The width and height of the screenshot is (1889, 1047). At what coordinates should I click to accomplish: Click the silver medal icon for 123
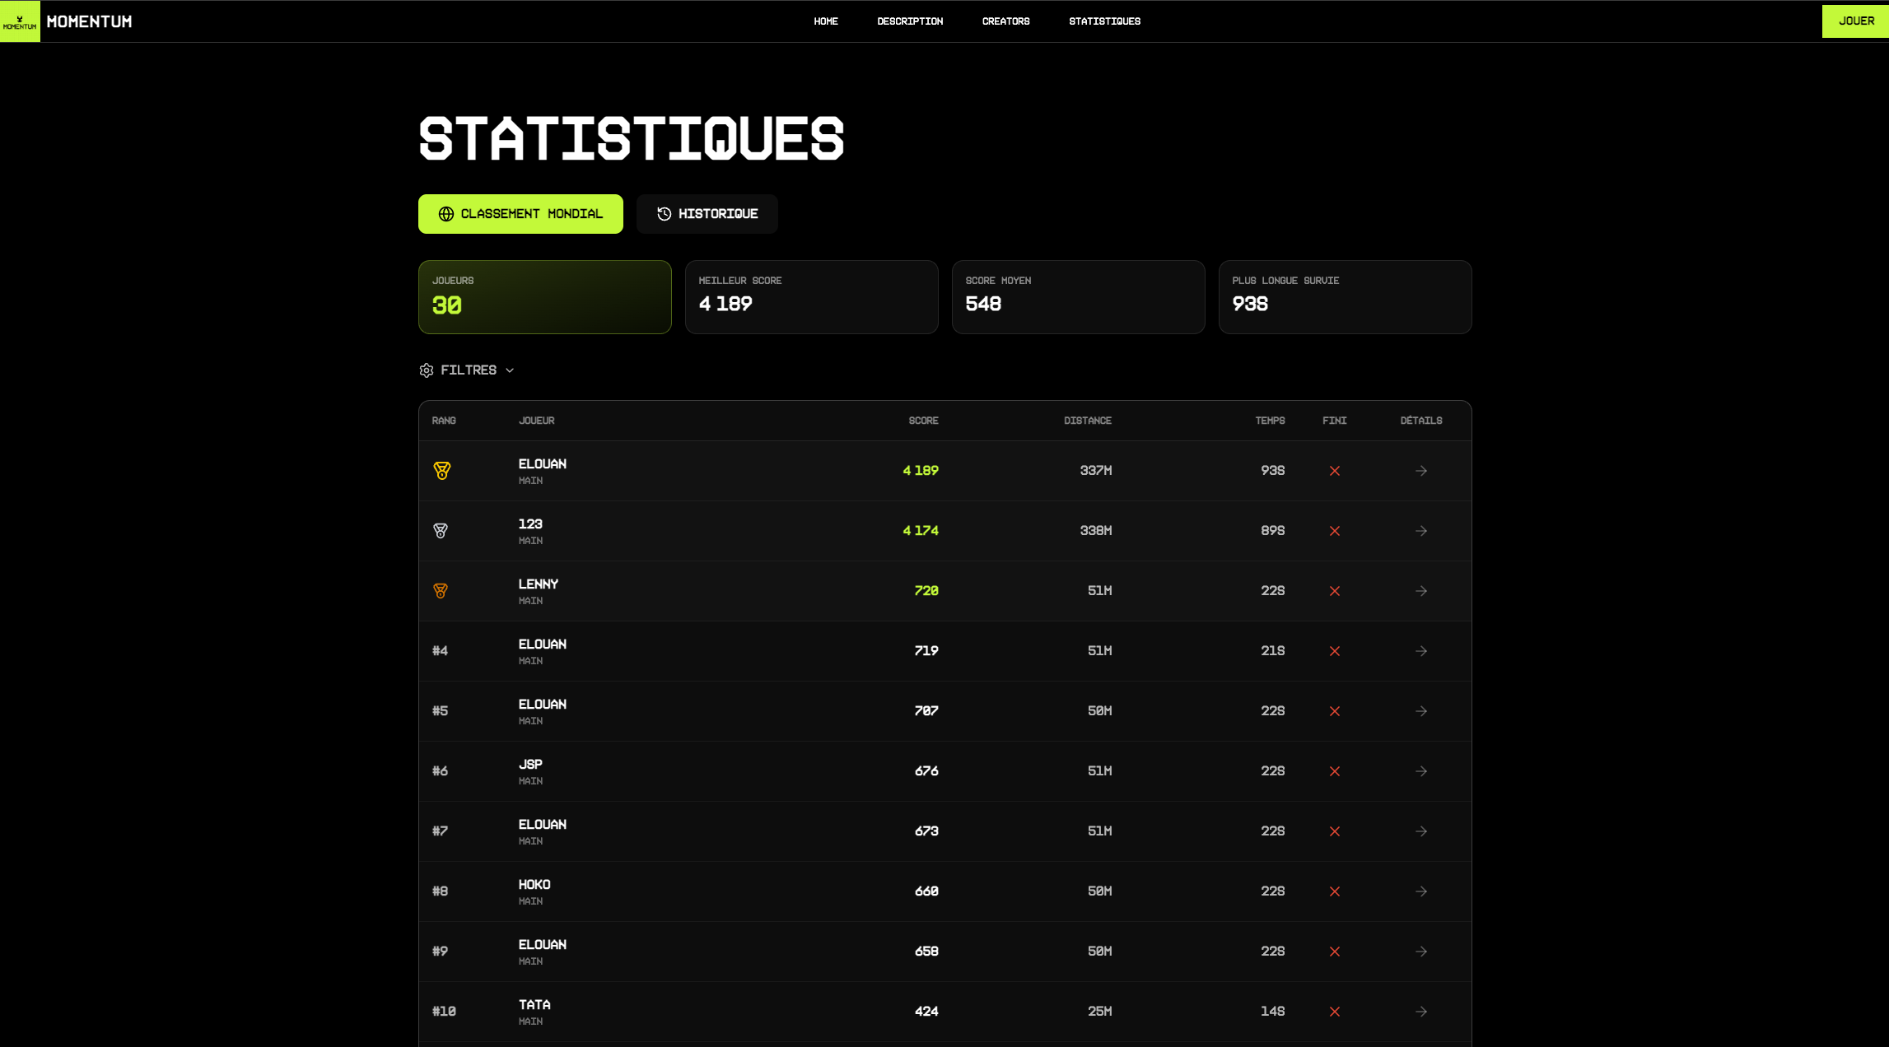pos(441,531)
